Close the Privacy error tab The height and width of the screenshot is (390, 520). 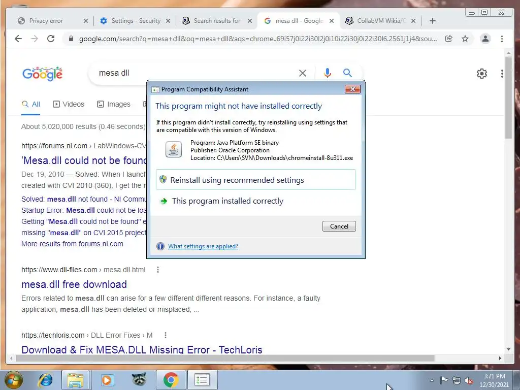tap(85, 21)
